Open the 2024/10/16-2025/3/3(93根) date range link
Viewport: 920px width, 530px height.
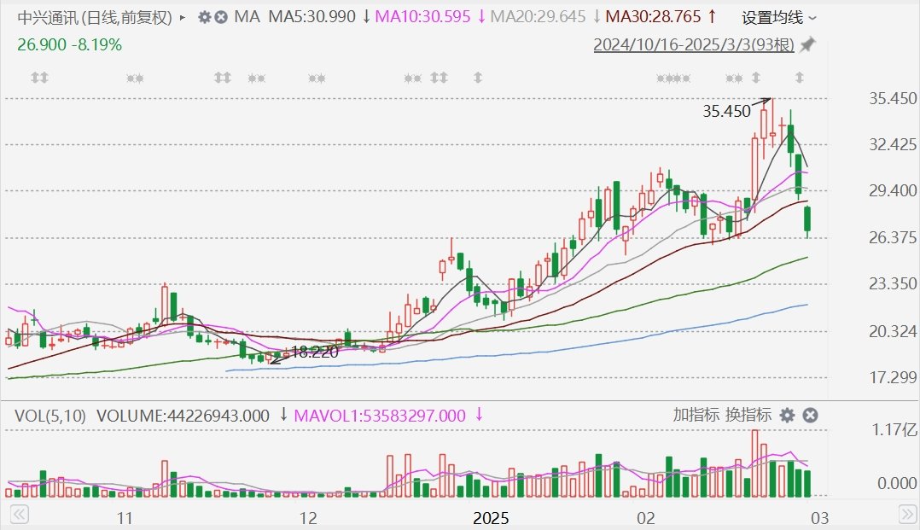[694, 44]
